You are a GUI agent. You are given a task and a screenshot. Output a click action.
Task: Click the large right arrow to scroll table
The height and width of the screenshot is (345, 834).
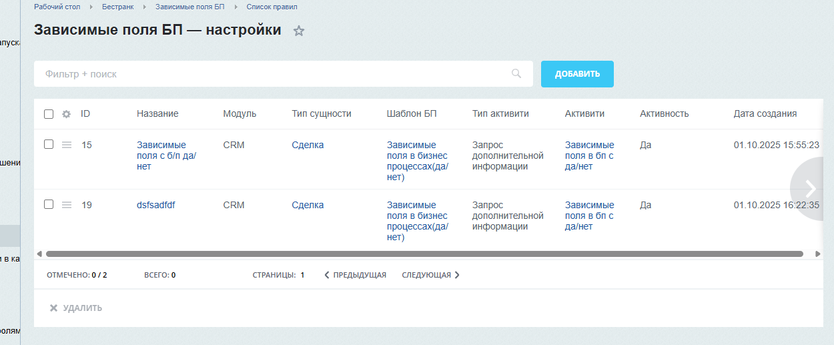pyautogui.click(x=811, y=188)
